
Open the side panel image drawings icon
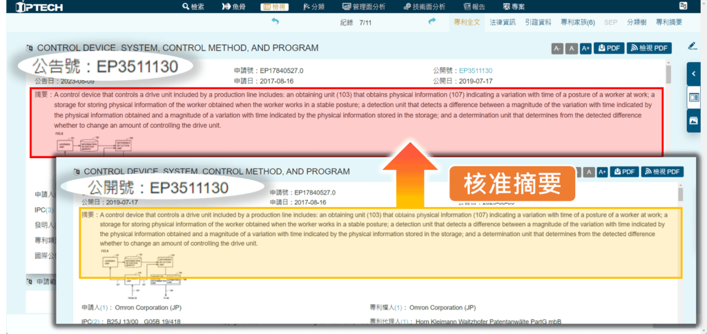pos(694,120)
